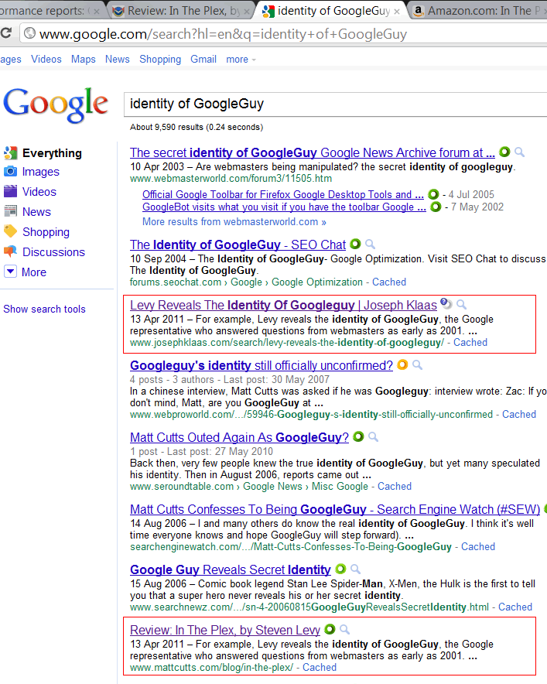Screen dimensions: 547x684
Task: Click preview magnifier beside webmasterworld secret identity result
Action: pos(519,152)
